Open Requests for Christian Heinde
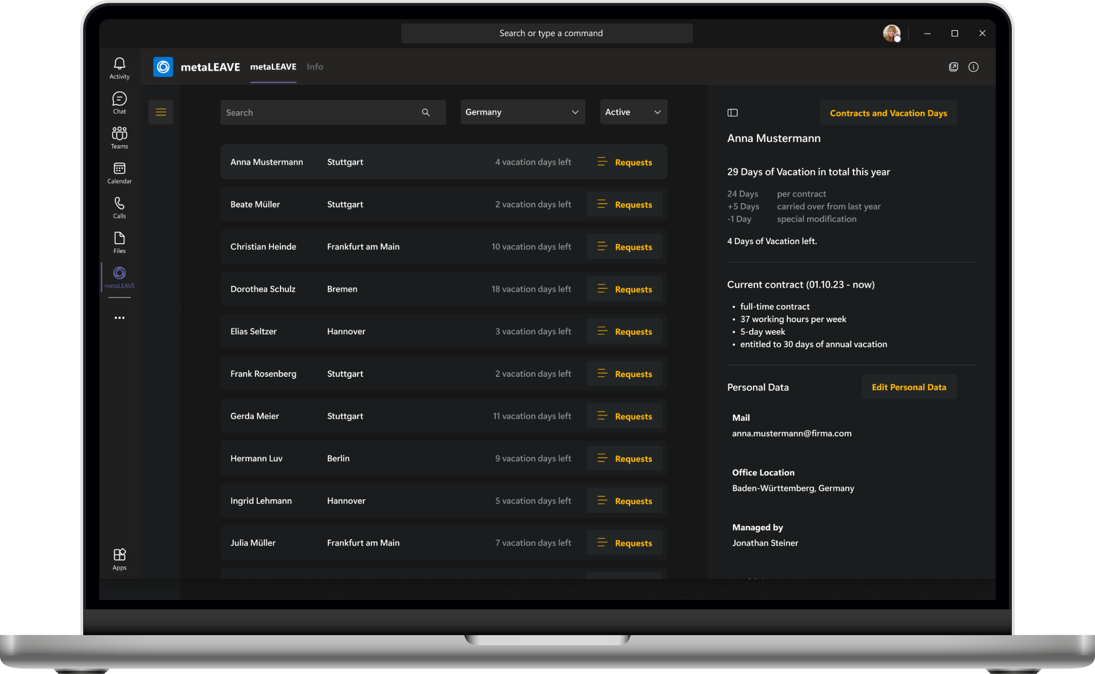 (624, 247)
